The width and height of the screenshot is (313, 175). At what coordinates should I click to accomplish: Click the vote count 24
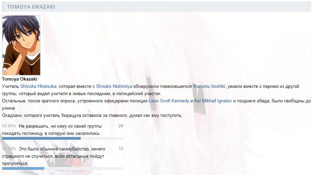coord(121,126)
